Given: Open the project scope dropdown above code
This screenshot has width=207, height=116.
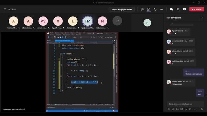Looking at the screenshot, I should pos(57,43).
